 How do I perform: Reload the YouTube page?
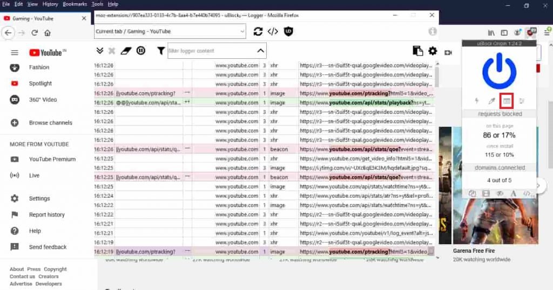pos(34,33)
